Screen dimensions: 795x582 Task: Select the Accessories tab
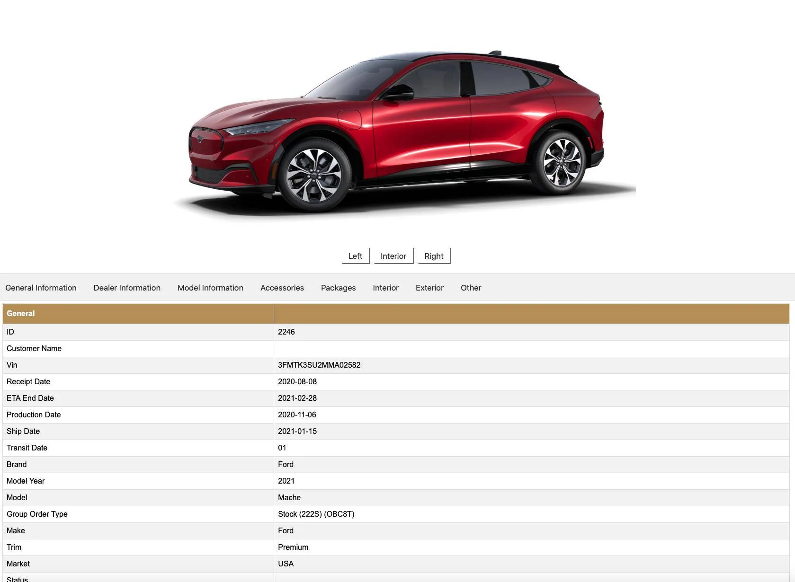pos(282,288)
